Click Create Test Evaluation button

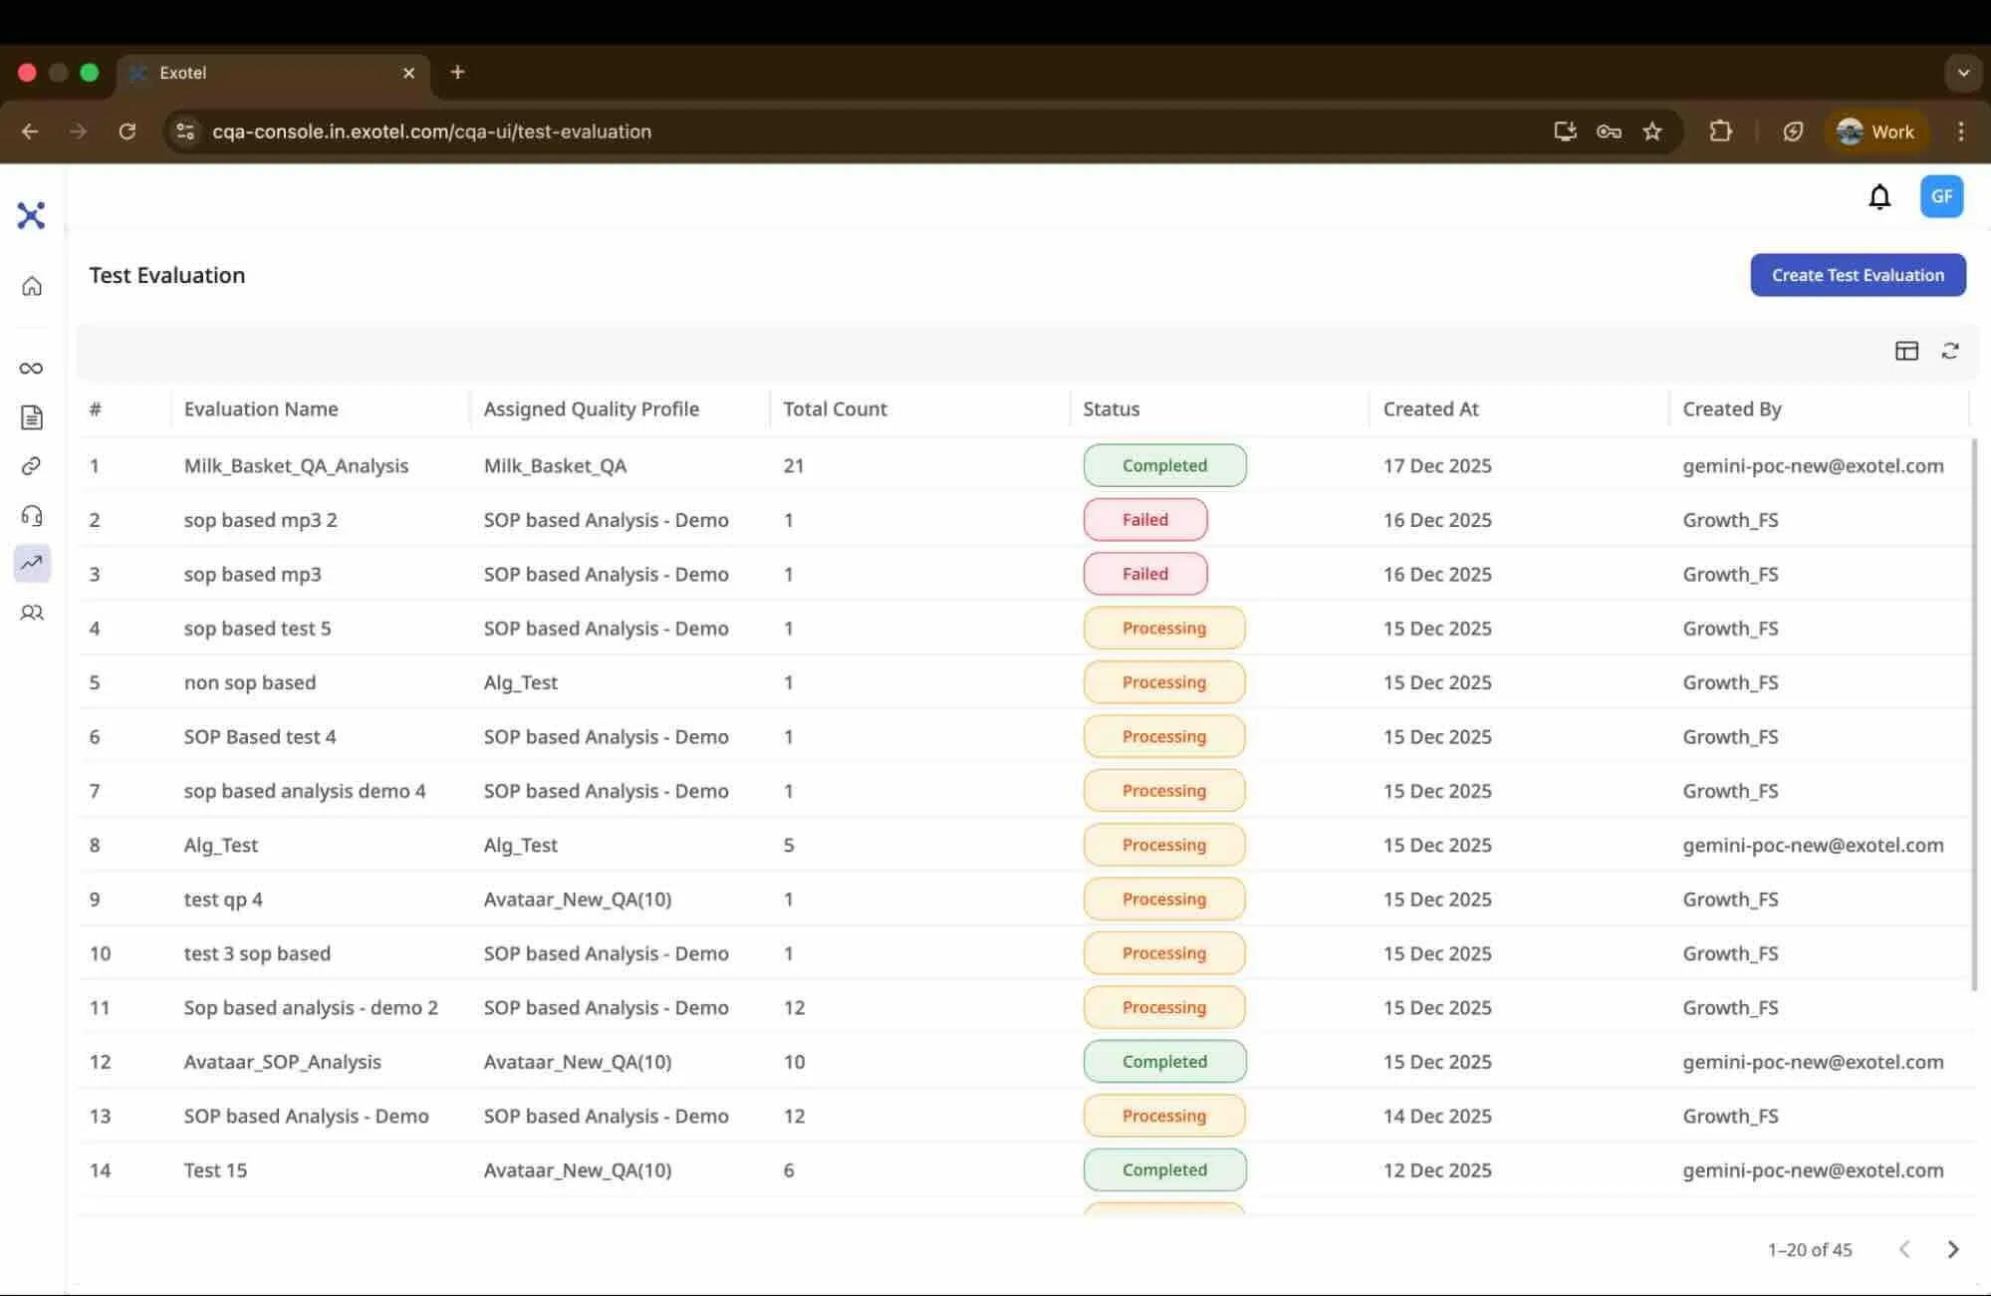pos(1858,275)
